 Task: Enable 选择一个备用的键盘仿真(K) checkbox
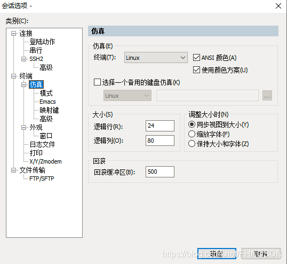pos(97,82)
